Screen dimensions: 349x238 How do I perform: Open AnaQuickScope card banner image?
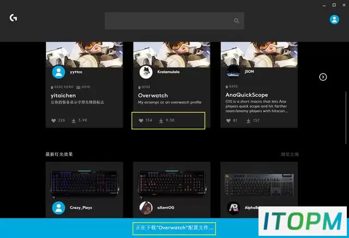click(x=259, y=54)
